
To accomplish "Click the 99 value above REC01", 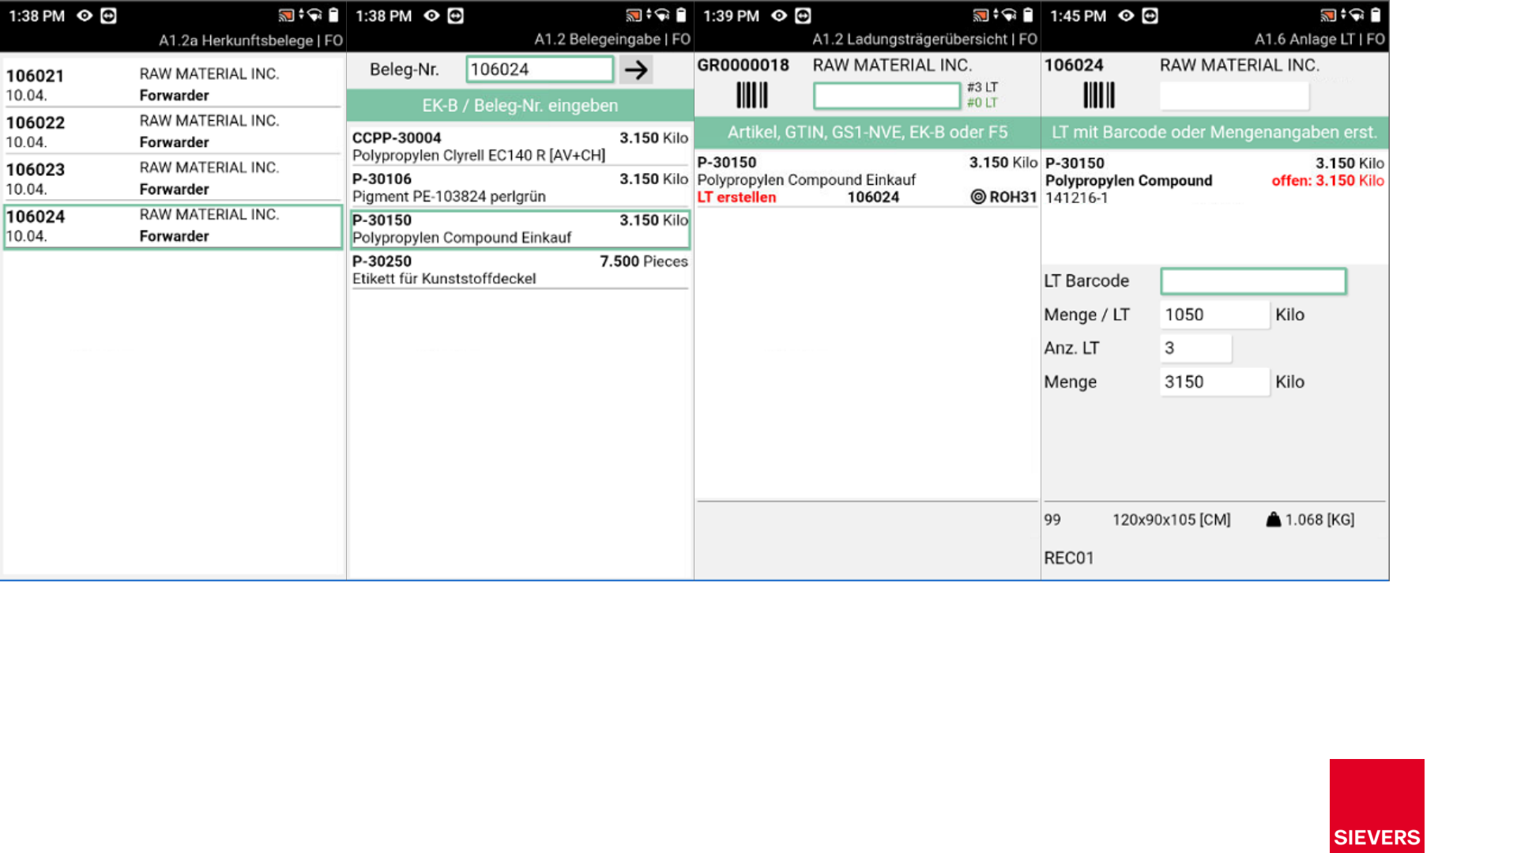I will pos(1052,520).
